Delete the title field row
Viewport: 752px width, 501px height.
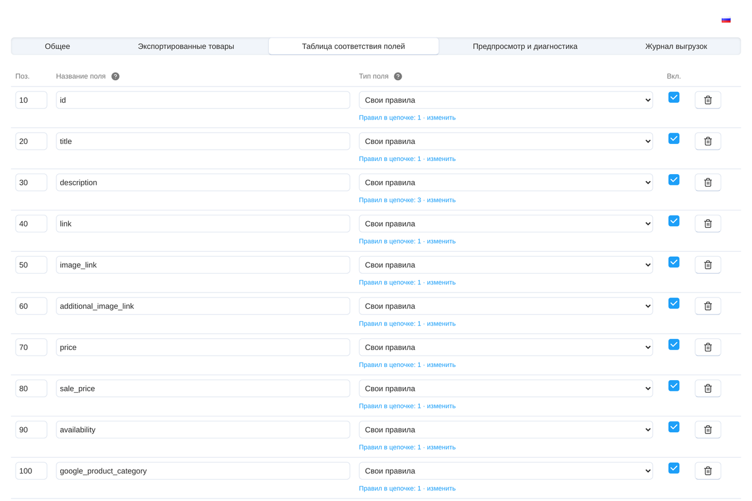click(708, 142)
